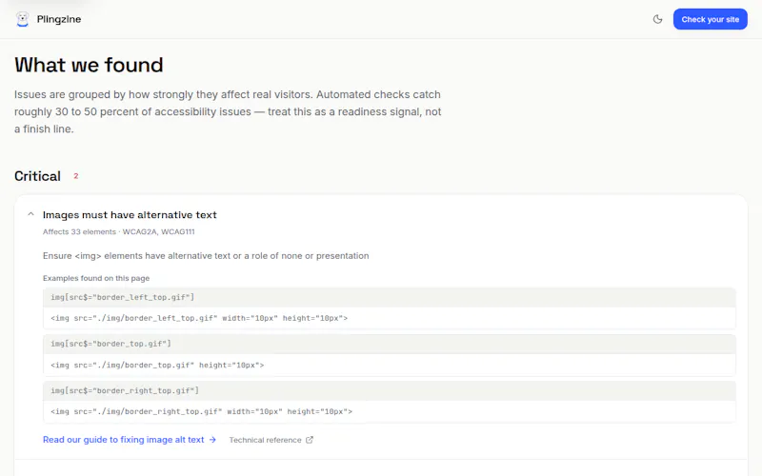Click the Images must have alternative text title
This screenshot has height=476, width=762.
coord(130,215)
